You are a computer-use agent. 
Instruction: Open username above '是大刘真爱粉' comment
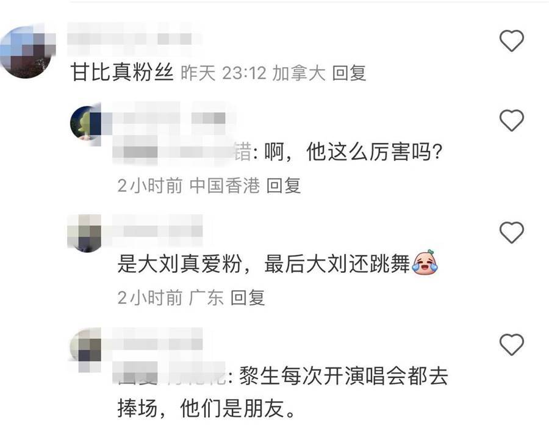157,231
